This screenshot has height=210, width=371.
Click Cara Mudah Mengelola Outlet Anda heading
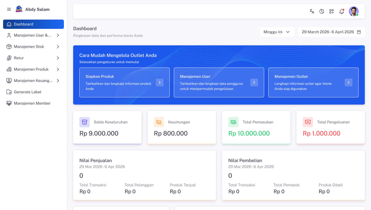coord(118,55)
